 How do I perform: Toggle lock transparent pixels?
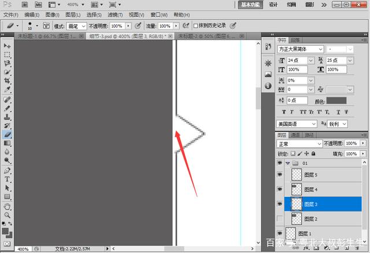click(293, 153)
